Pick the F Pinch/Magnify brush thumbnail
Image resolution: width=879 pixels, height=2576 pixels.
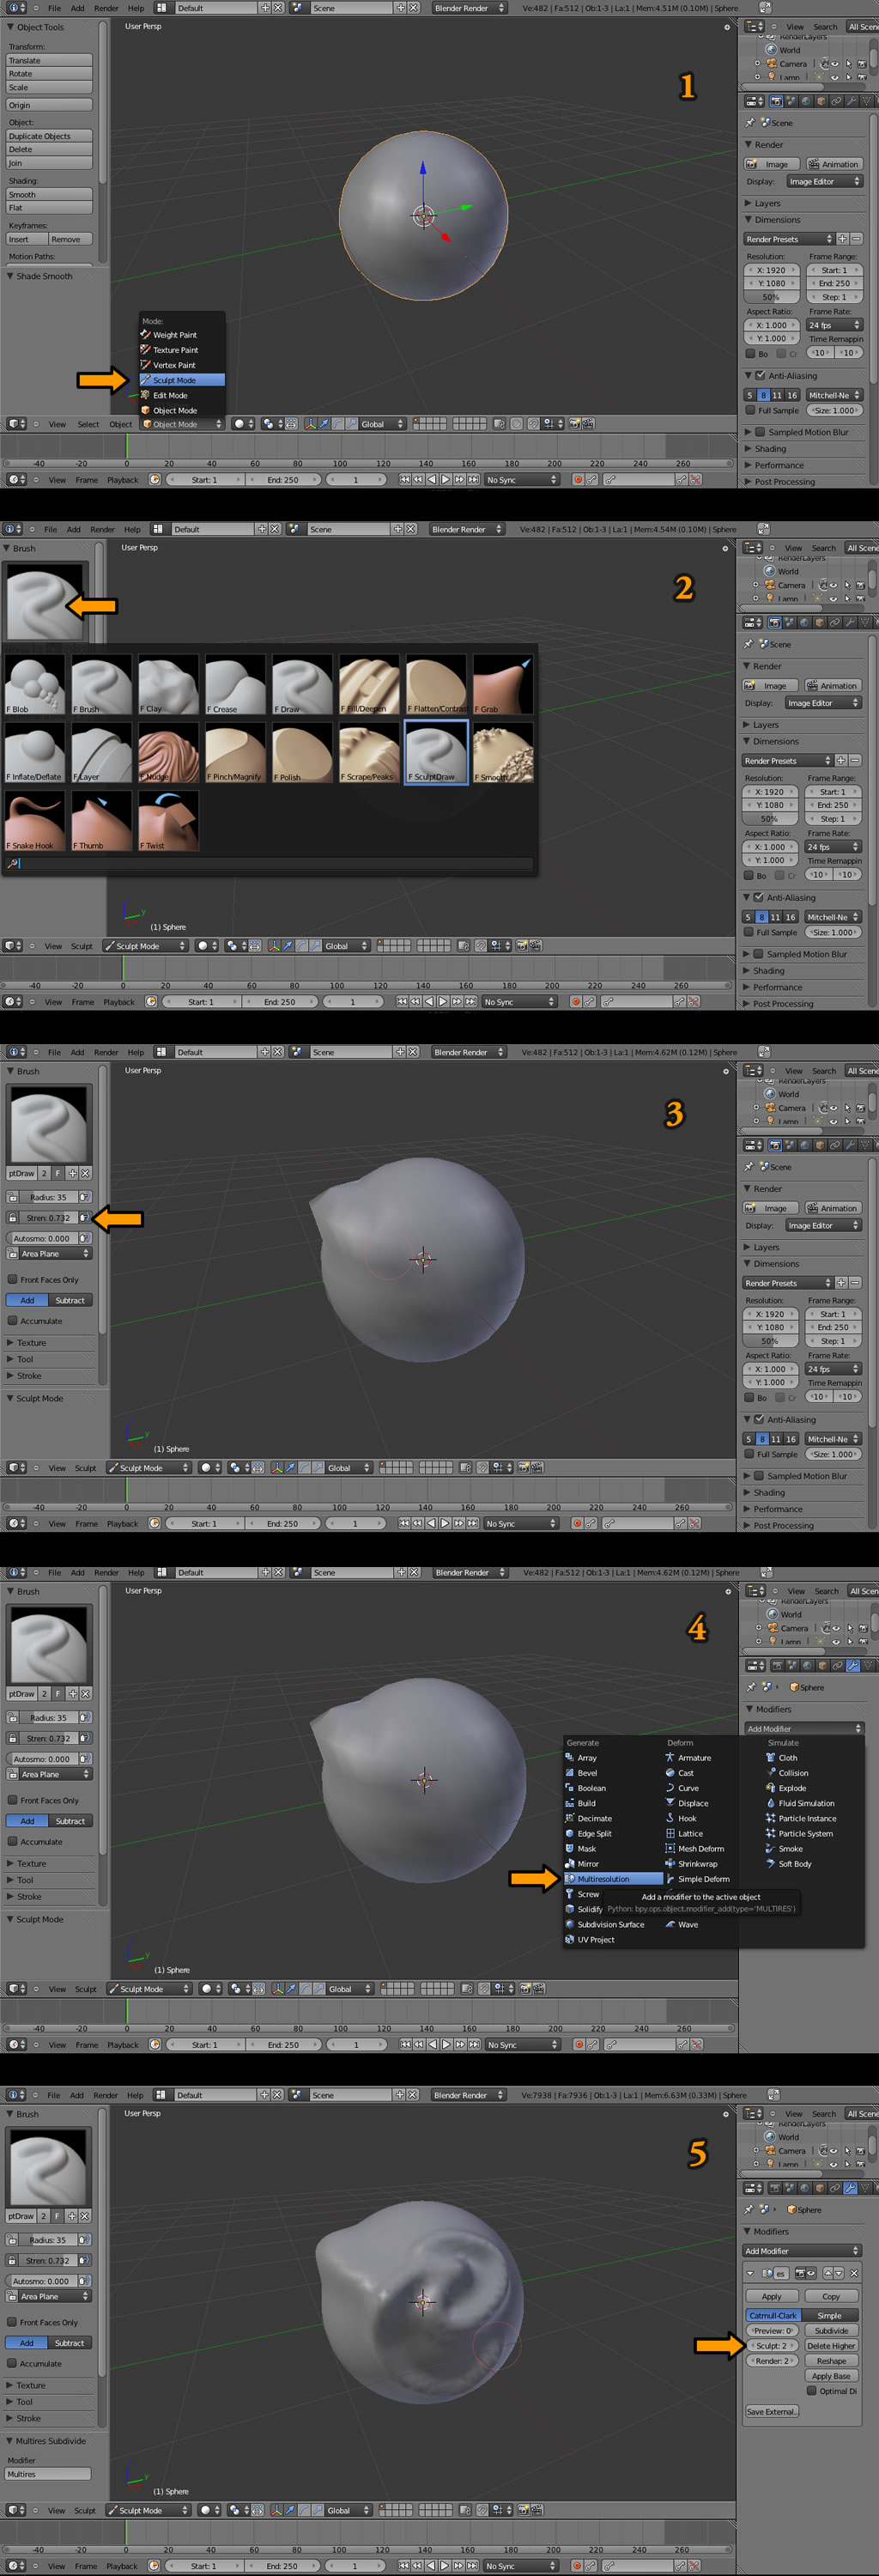(235, 752)
